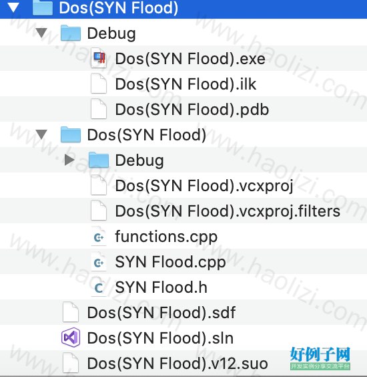Select the SYN Flood.h file name
The height and width of the screenshot is (377, 367).
point(161,287)
